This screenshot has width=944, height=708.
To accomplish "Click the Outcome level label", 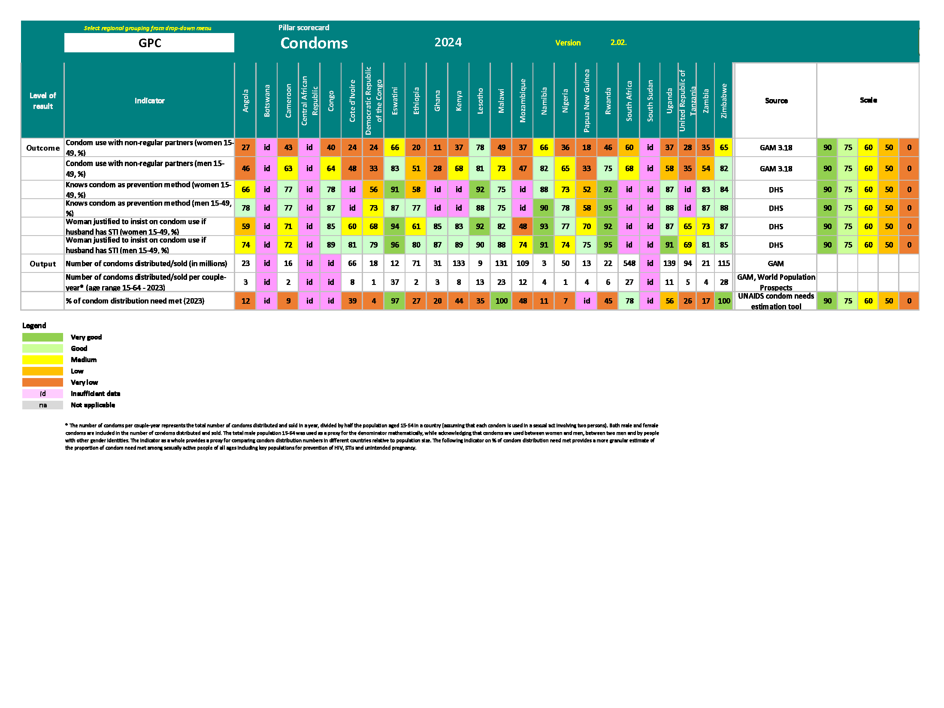I will point(43,148).
